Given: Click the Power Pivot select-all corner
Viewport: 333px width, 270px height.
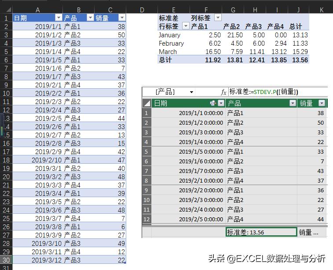Looking at the screenshot, I should [x=147, y=103].
